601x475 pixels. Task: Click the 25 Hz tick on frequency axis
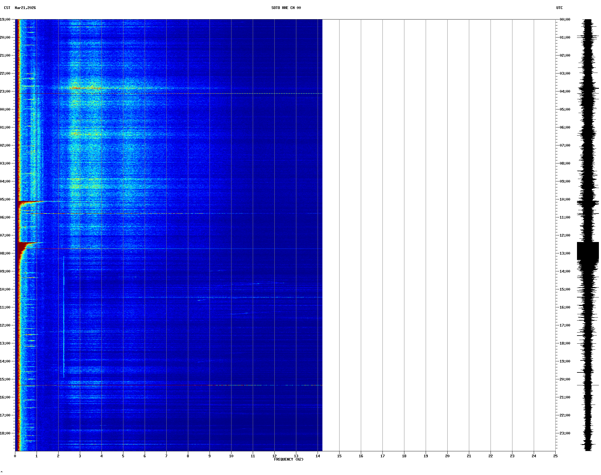pos(555,456)
